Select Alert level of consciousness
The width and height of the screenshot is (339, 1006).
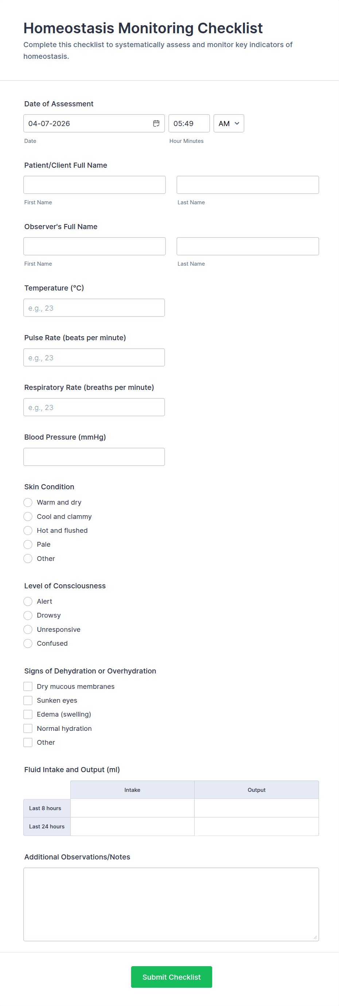(28, 601)
